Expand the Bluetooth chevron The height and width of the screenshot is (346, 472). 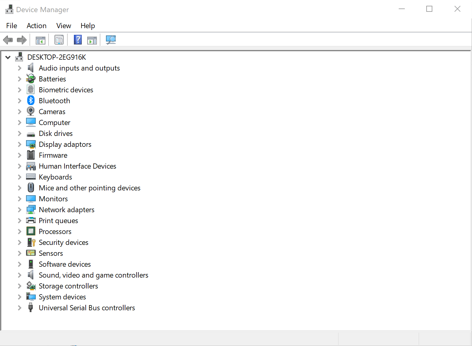click(20, 101)
